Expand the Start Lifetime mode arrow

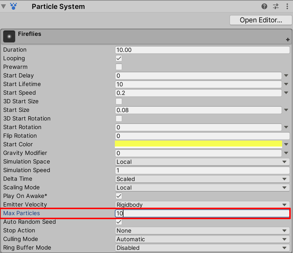(286, 84)
